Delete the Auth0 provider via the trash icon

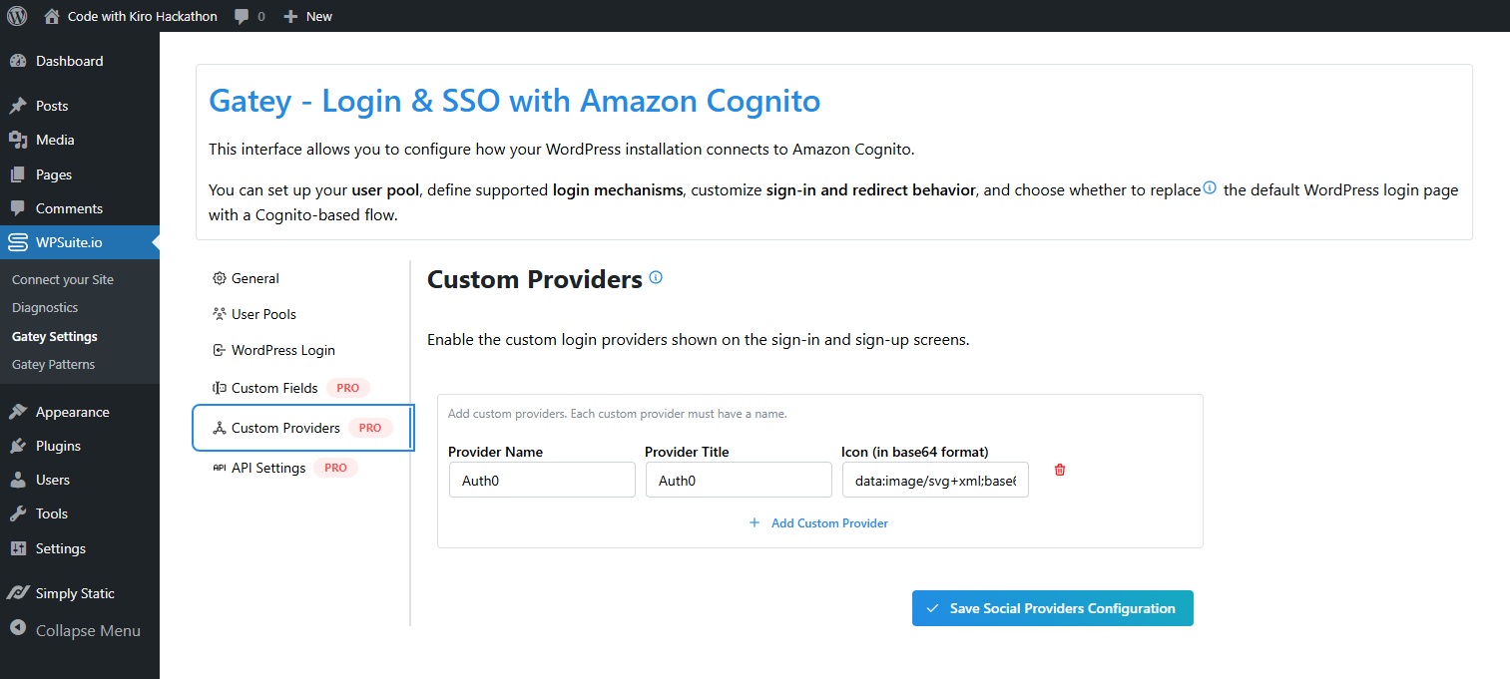1059,469
